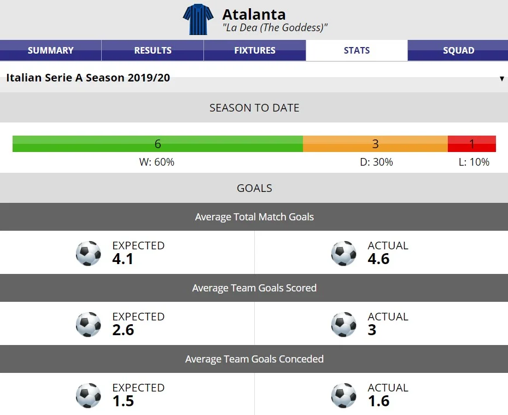Viewport: 508px width, 415px height.
Task: Click the Average Total Match Goals header
Action: point(254,217)
